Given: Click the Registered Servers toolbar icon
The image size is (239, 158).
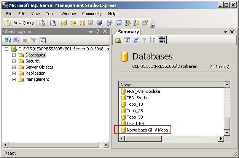Looking at the screenshot, I should [110, 23].
